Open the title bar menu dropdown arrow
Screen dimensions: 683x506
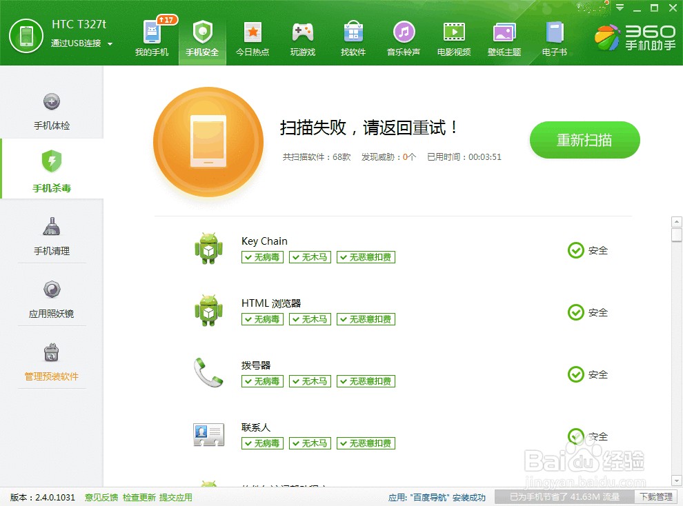620,8
